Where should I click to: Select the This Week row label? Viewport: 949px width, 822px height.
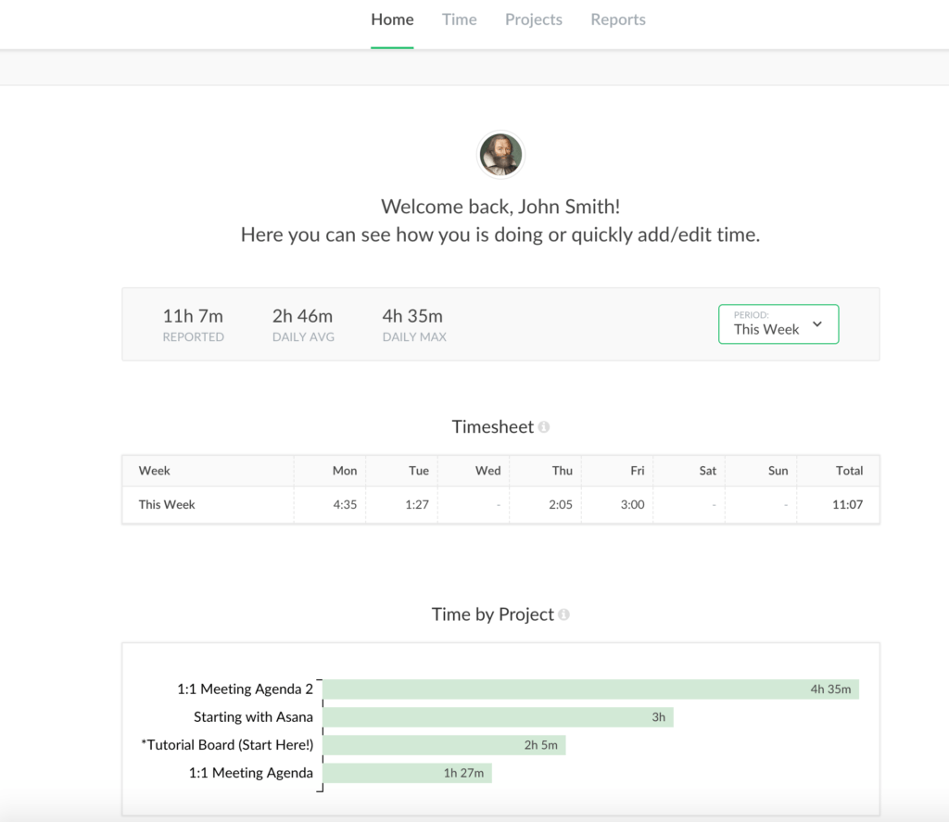165,505
